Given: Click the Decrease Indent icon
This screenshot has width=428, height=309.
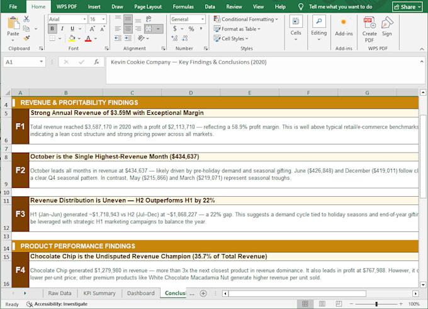Looking at the screenshot, I should [x=118, y=38].
